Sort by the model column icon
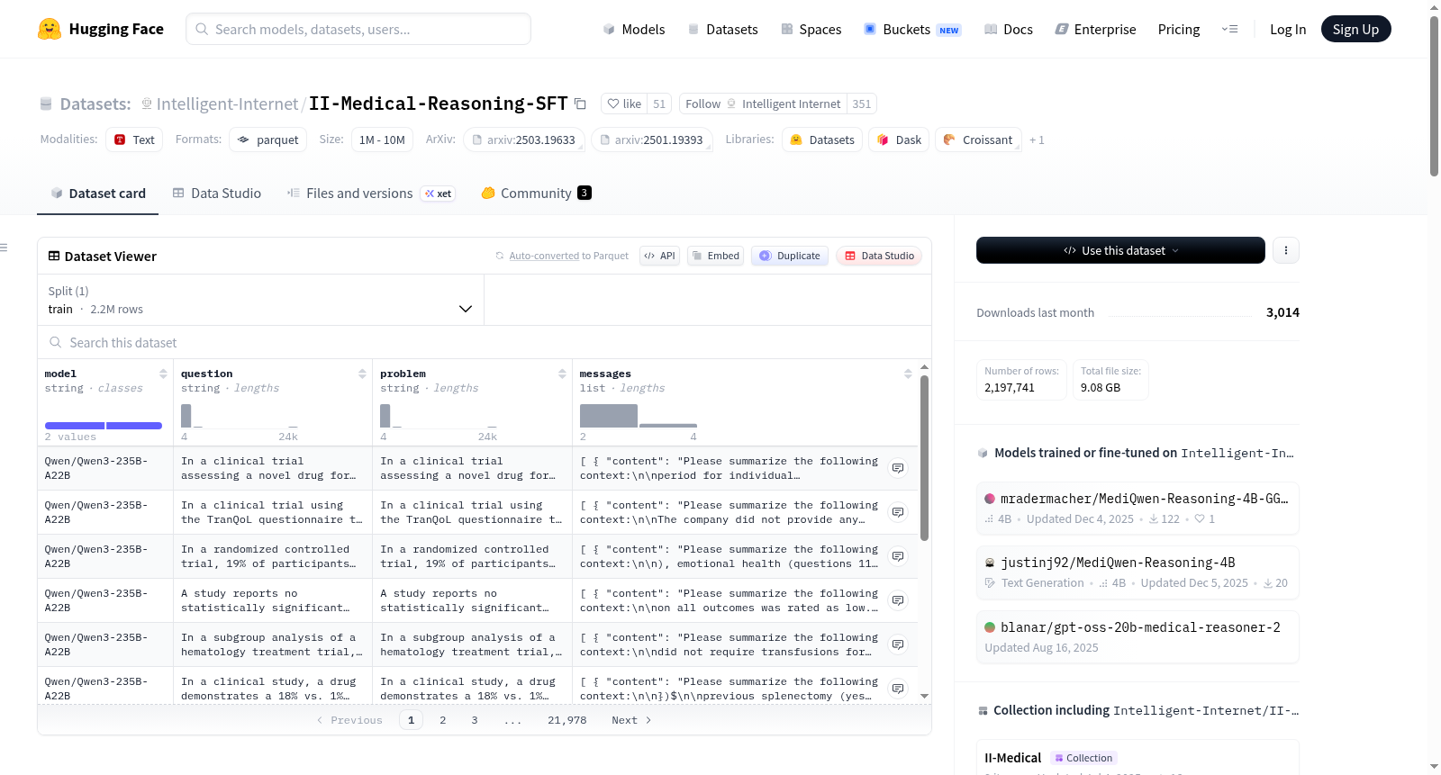Image resolution: width=1441 pixels, height=775 pixels. (163, 374)
